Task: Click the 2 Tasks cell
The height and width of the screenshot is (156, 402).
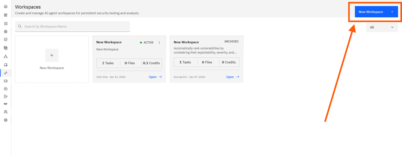Action: tap(108, 63)
